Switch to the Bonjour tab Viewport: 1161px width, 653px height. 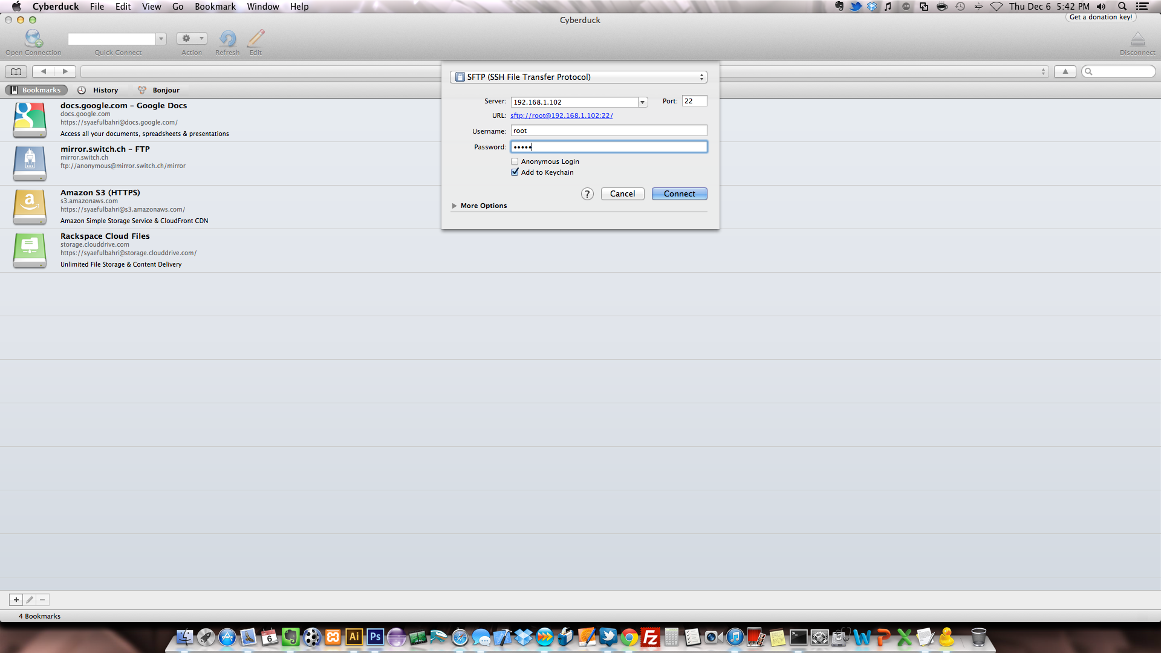coord(159,90)
